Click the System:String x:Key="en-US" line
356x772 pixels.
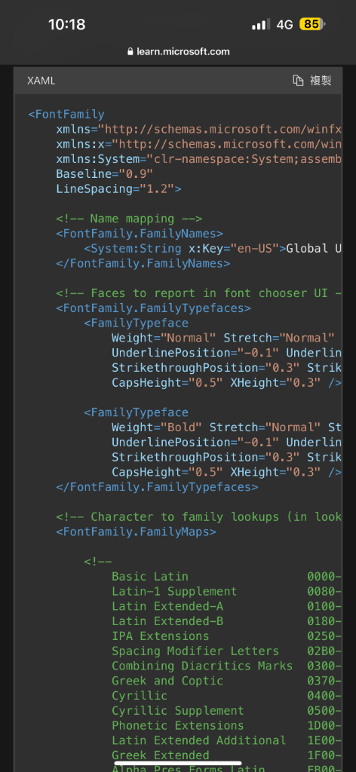click(x=213, y=248)
